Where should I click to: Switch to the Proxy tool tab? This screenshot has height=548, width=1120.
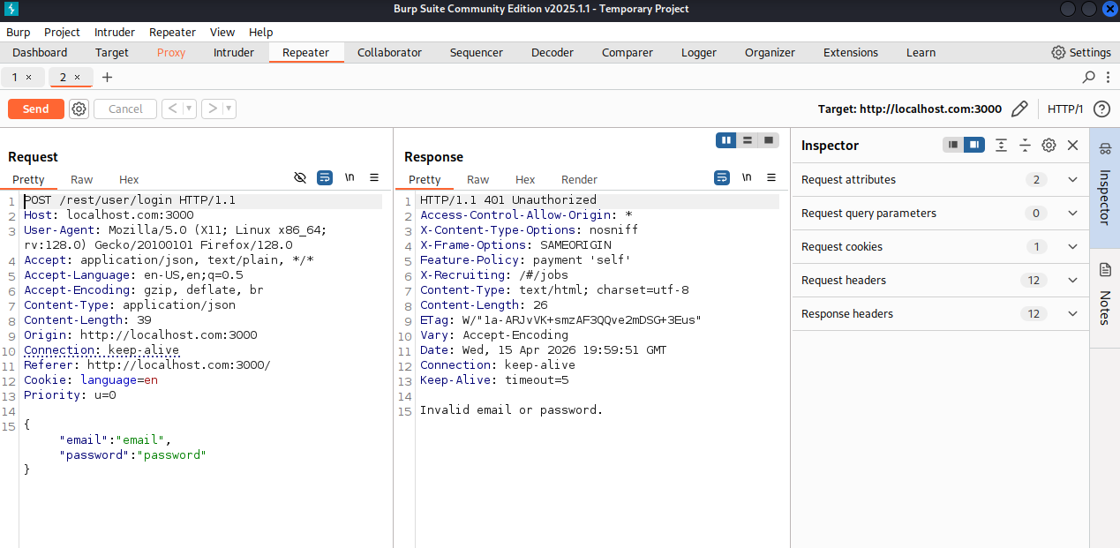(171, 52)
